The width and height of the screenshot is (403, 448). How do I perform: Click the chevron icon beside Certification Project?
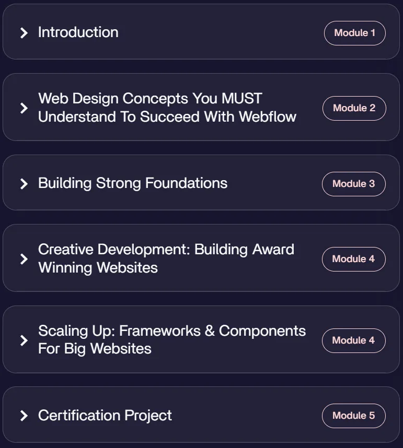[24, 416]
